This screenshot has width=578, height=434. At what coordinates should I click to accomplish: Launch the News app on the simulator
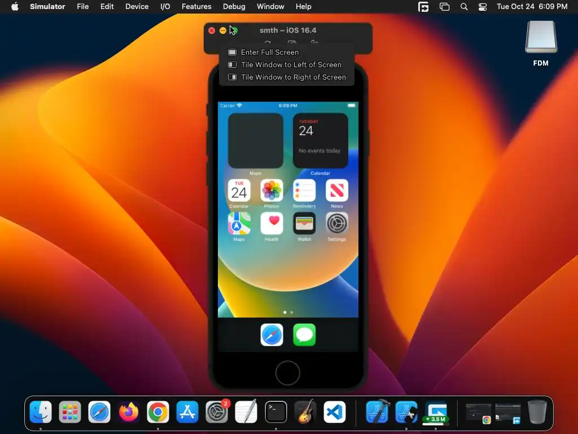click(337, 191)
